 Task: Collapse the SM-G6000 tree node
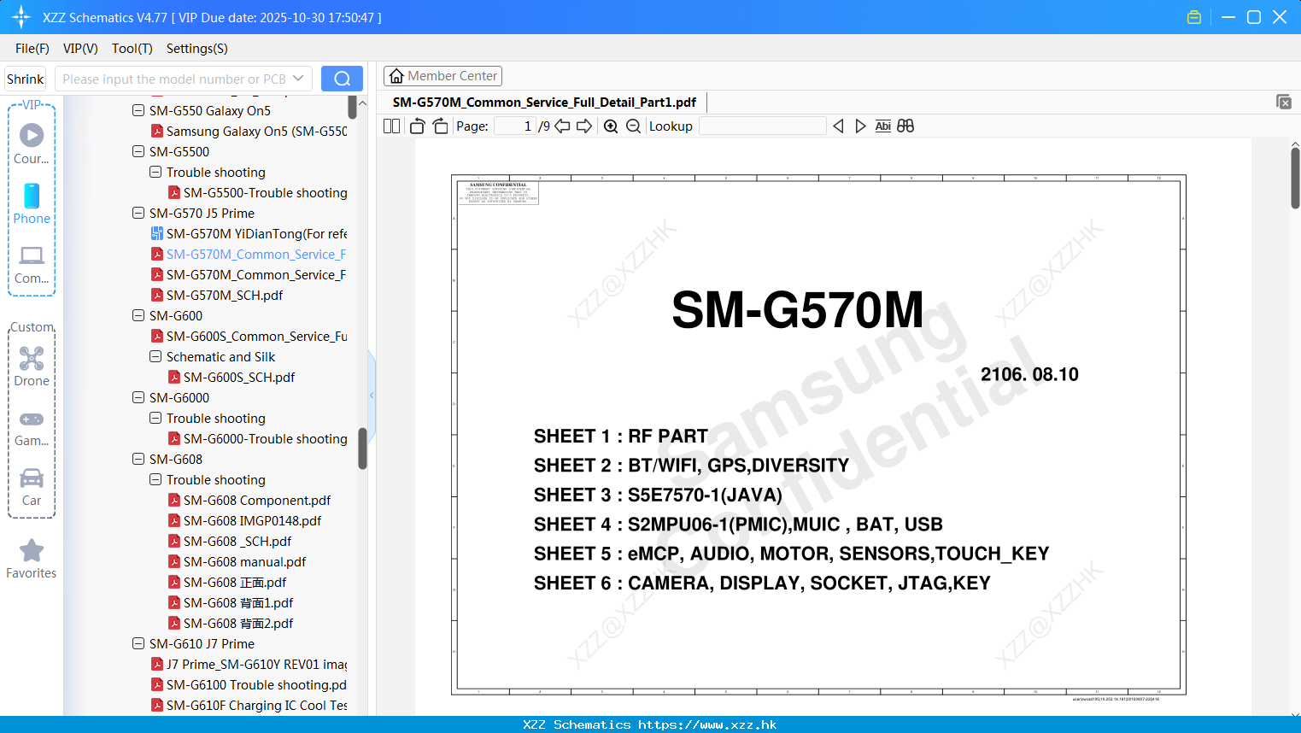point(138,397)
